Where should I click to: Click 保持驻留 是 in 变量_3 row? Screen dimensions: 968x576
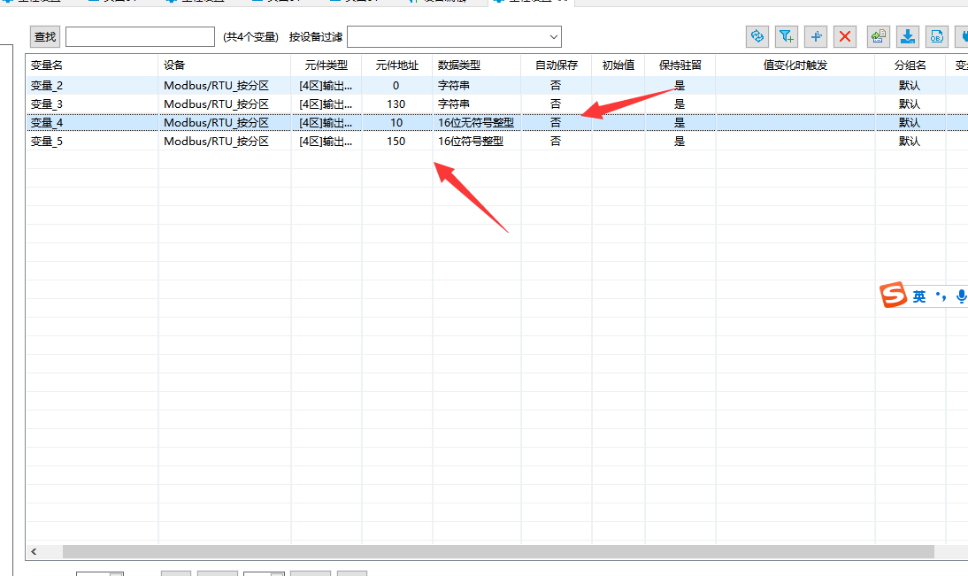(680, 104)
